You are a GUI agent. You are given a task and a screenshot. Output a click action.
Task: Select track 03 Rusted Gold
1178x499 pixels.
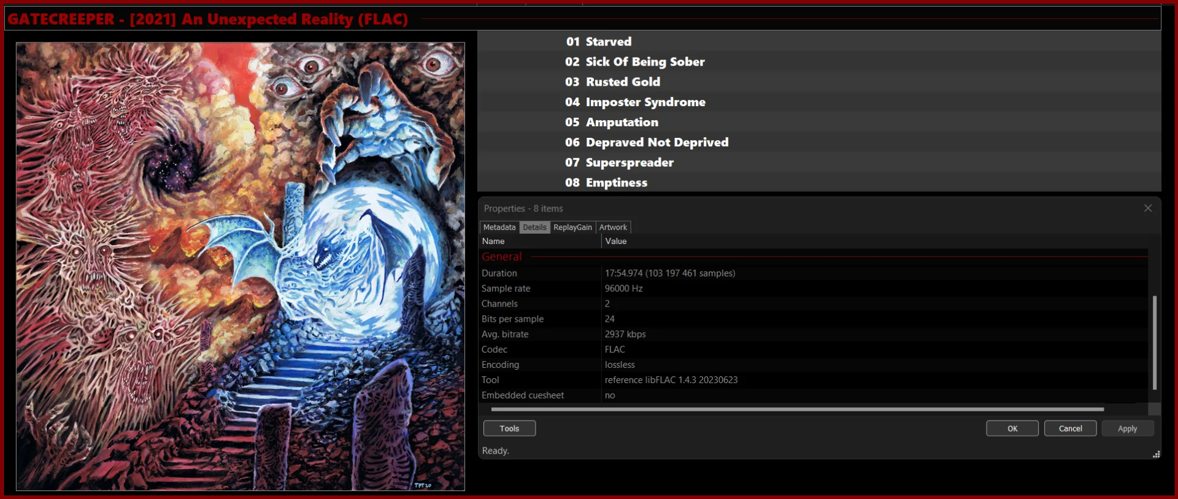pos(819,82)
